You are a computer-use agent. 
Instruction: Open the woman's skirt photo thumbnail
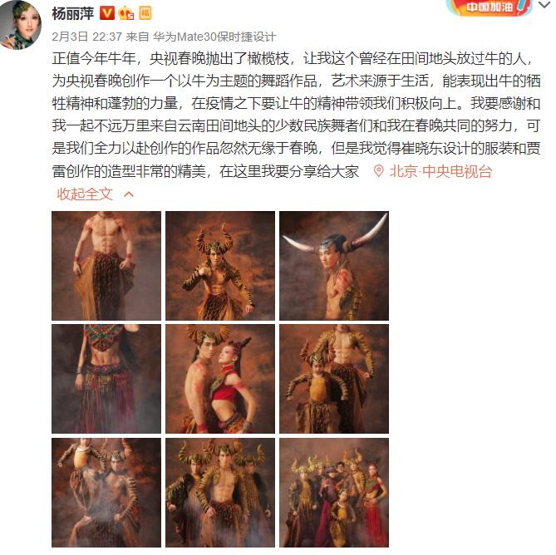click(x=106, y=379)
